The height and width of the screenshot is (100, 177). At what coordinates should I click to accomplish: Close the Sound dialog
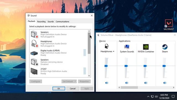pyautogui.click(x=92, y=16)
